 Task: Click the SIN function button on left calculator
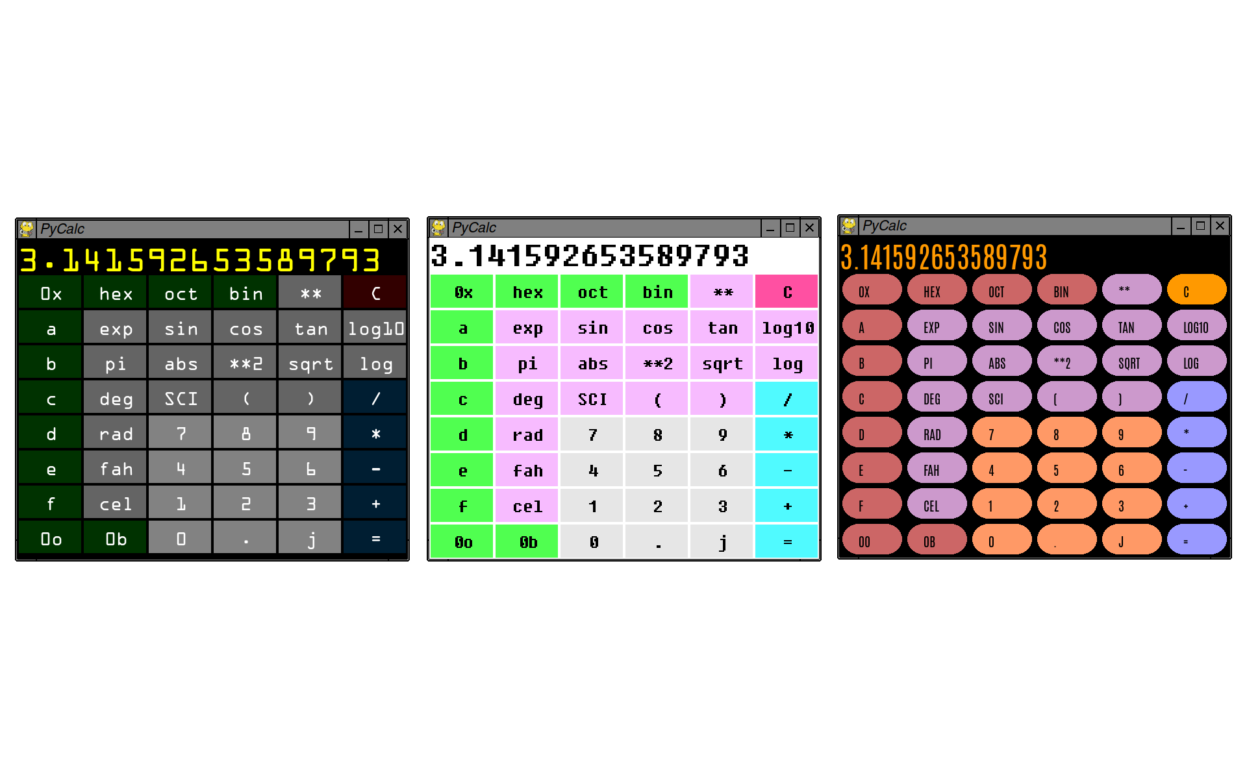[183, 328]
